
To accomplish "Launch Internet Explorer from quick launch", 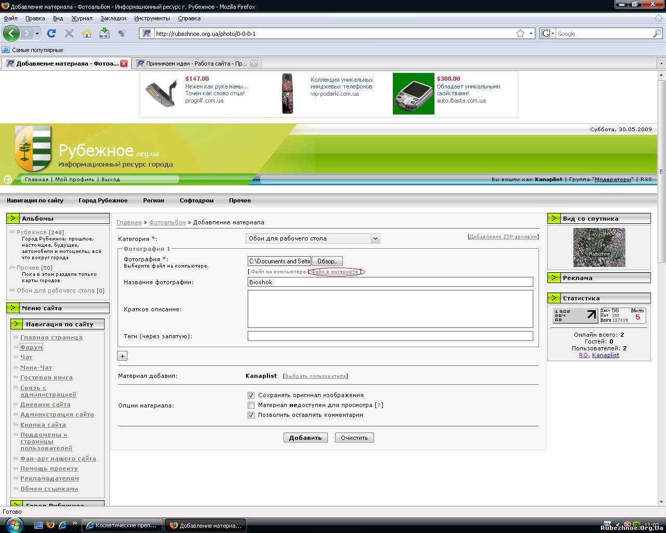I will coord(62,525).
